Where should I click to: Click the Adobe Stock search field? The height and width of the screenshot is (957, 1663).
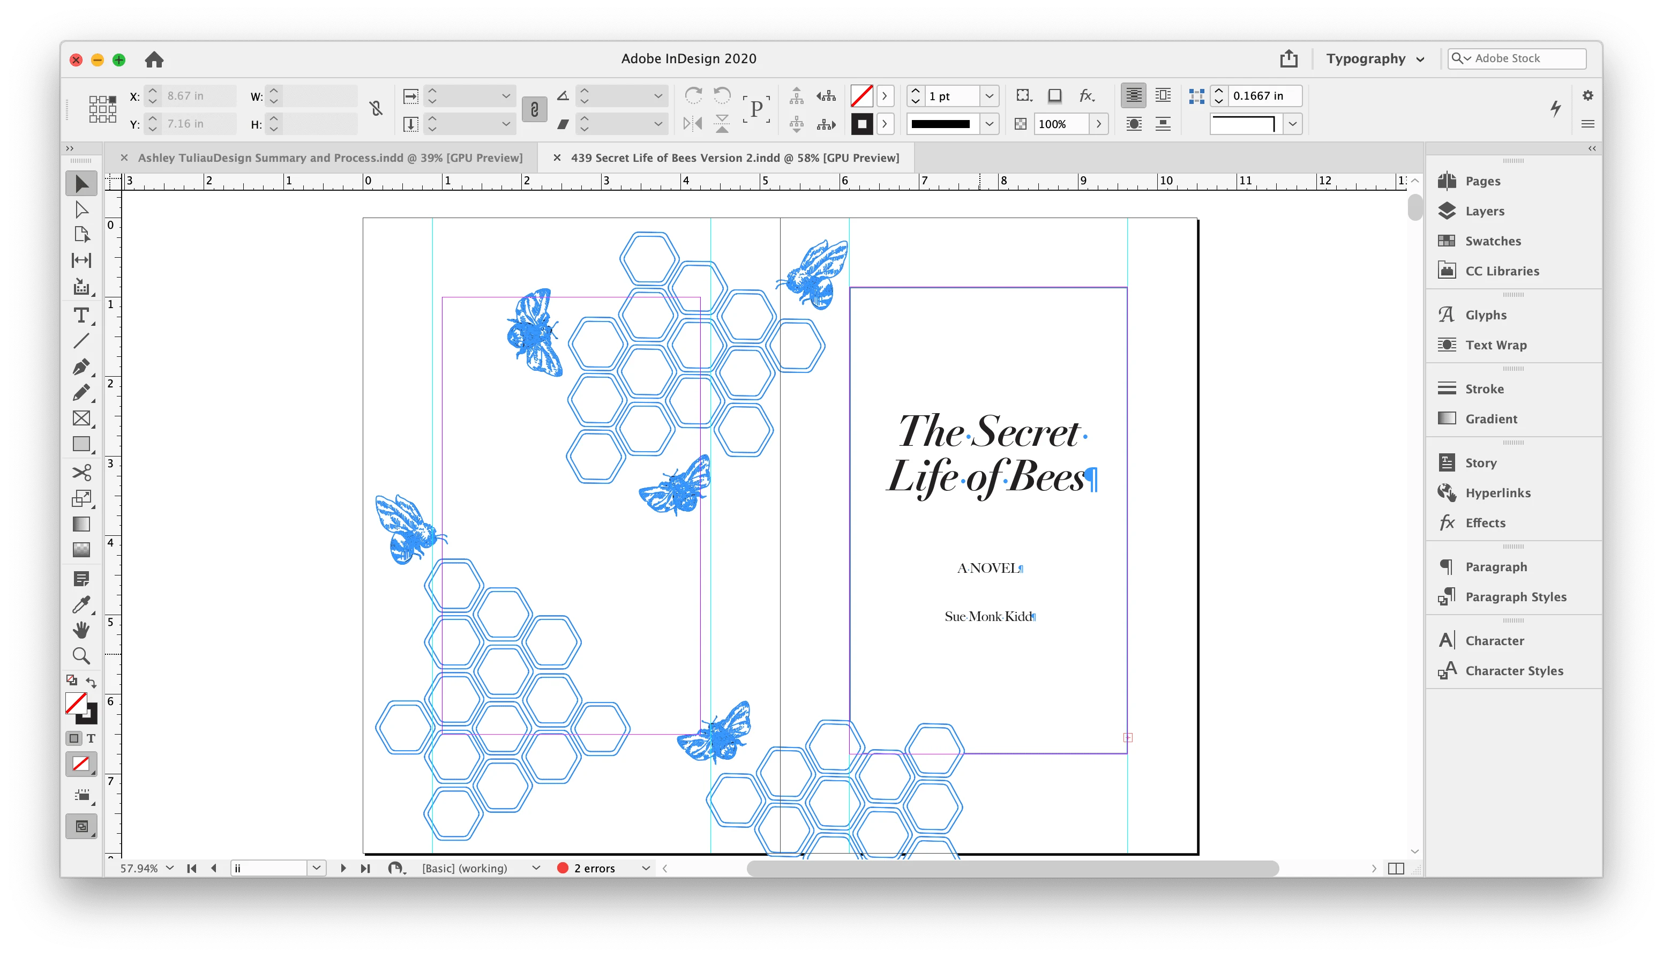[1517, 58]
